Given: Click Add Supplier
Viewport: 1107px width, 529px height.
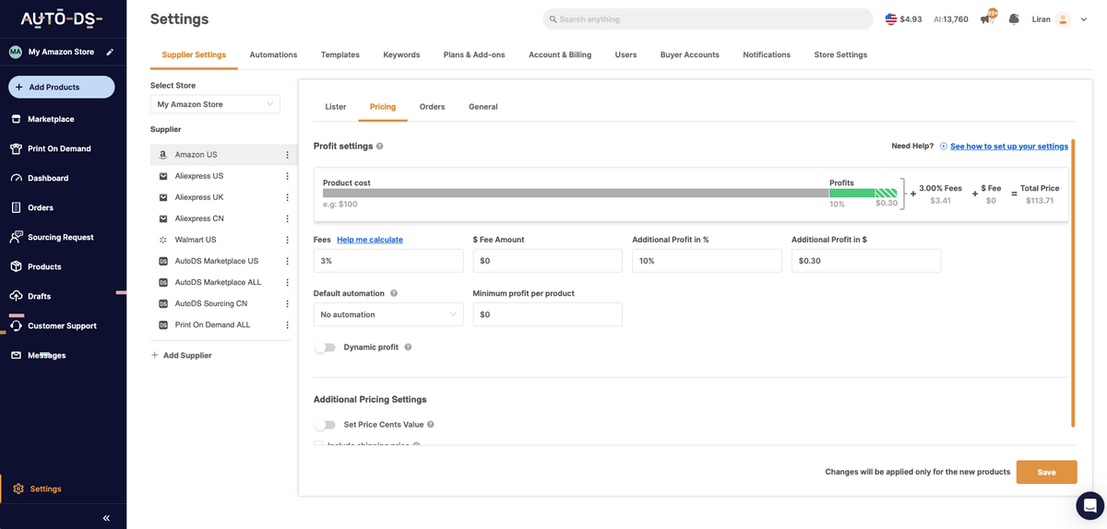Looking at the screenshot, I should pyautogui.click(x=181, y=355).
